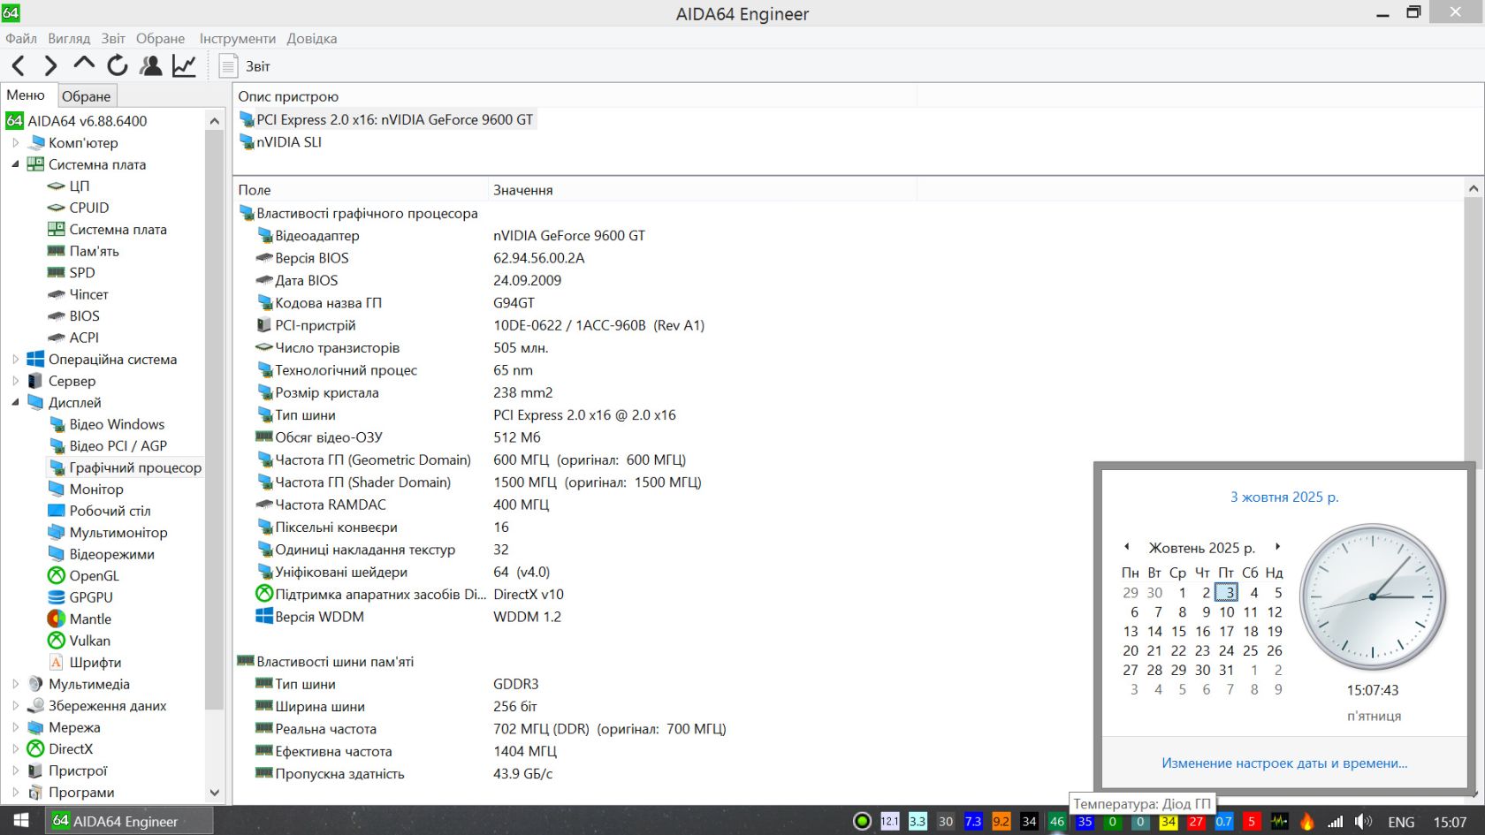The height and width of the screenshot is (835, 1485).
Task: Expand the Комп'ютер tree node
Action: [x=15, y=142]
